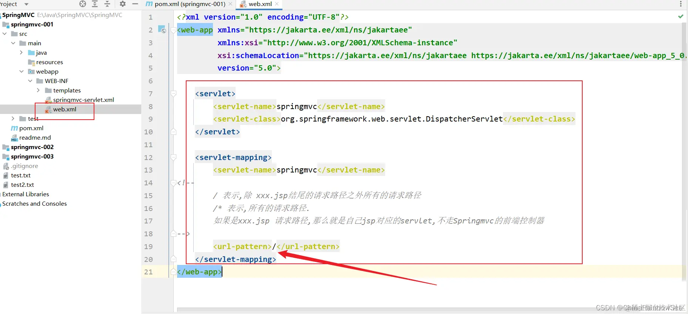Click the editor vertical scrollbar
The height and width of the screenshot is (314, 688).
click(x=684, y=151)
